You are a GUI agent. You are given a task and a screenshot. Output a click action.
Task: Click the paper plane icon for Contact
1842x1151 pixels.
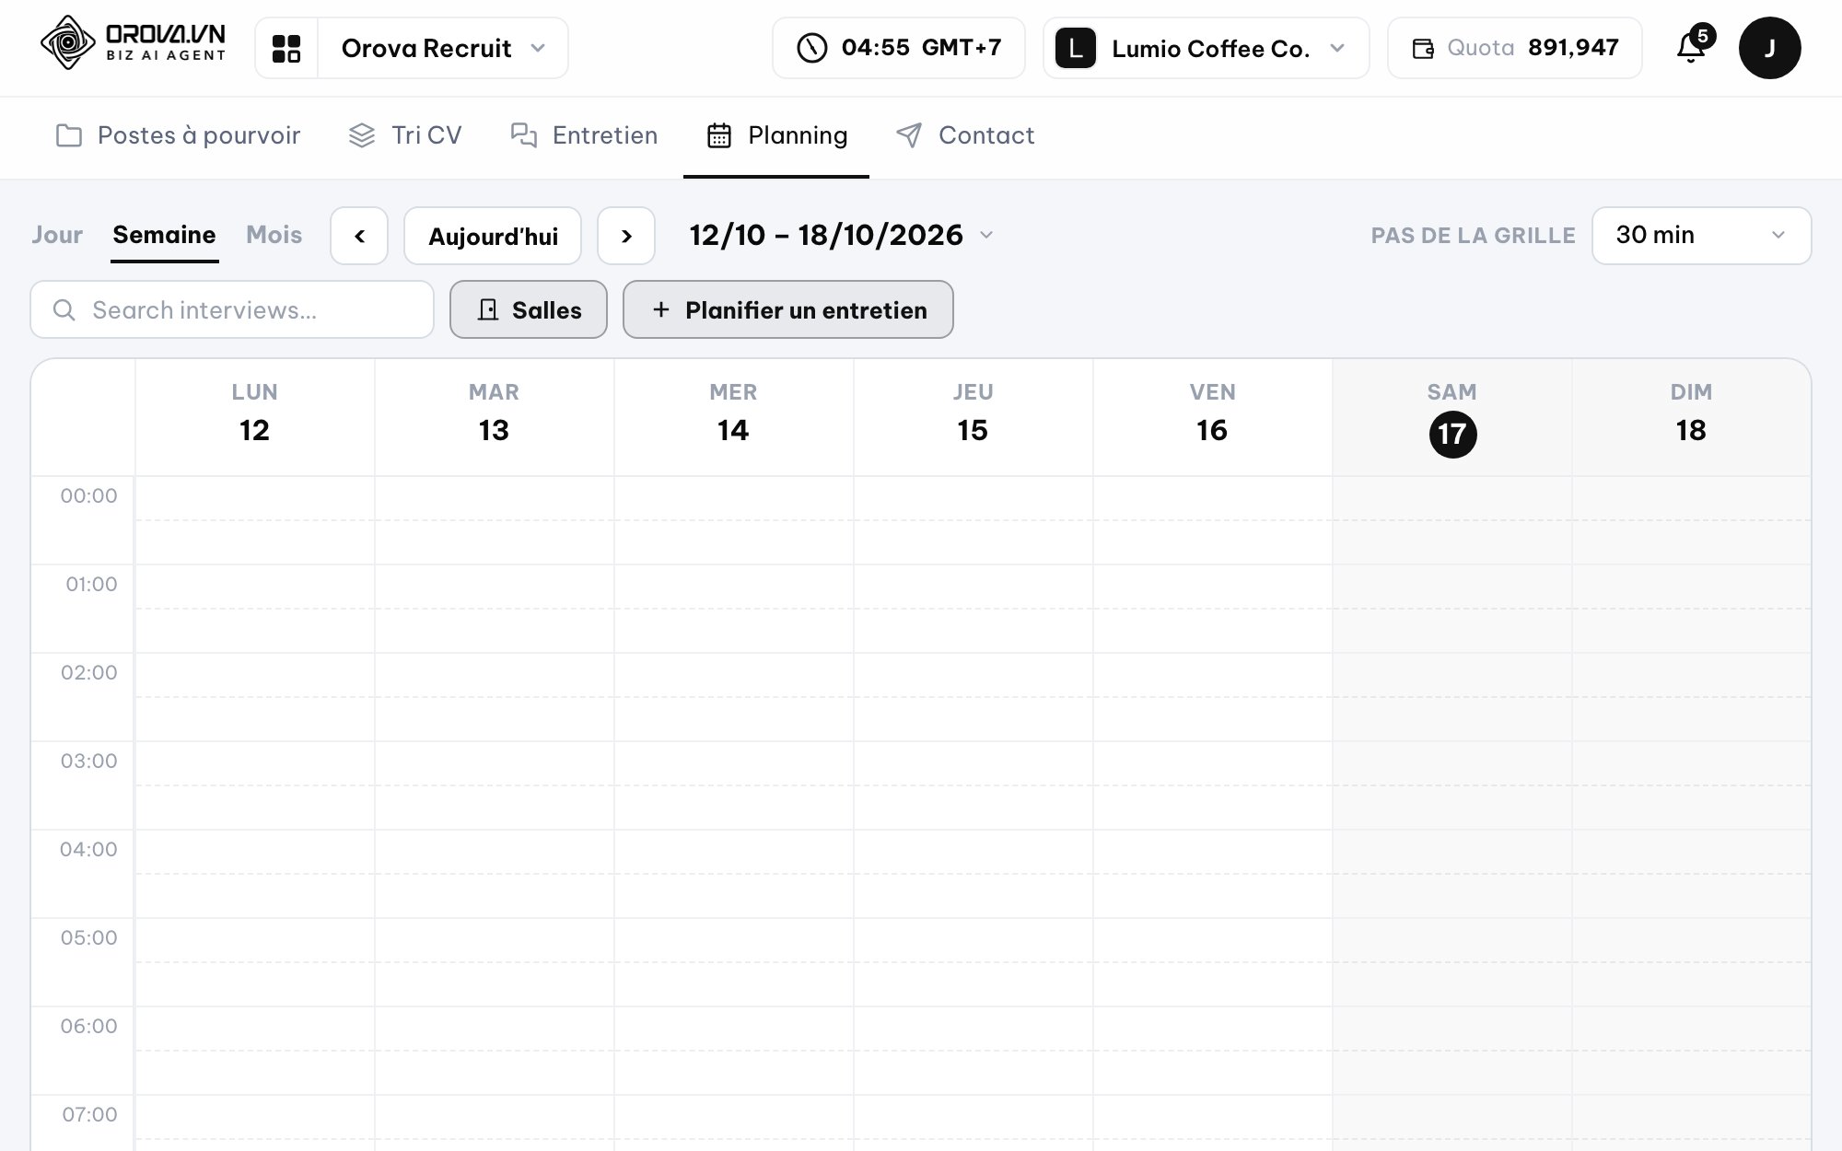coord(909,135)
